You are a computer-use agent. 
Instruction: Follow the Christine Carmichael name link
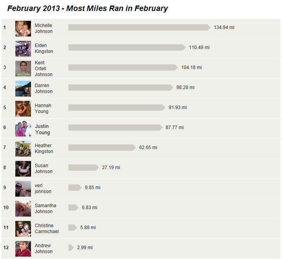[x=47, y=228]
